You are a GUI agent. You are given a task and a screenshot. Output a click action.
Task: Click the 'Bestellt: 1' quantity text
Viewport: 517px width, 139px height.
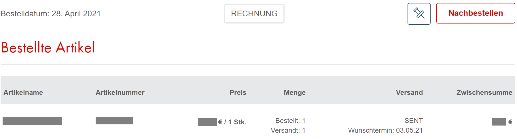[x=290, y=121]
